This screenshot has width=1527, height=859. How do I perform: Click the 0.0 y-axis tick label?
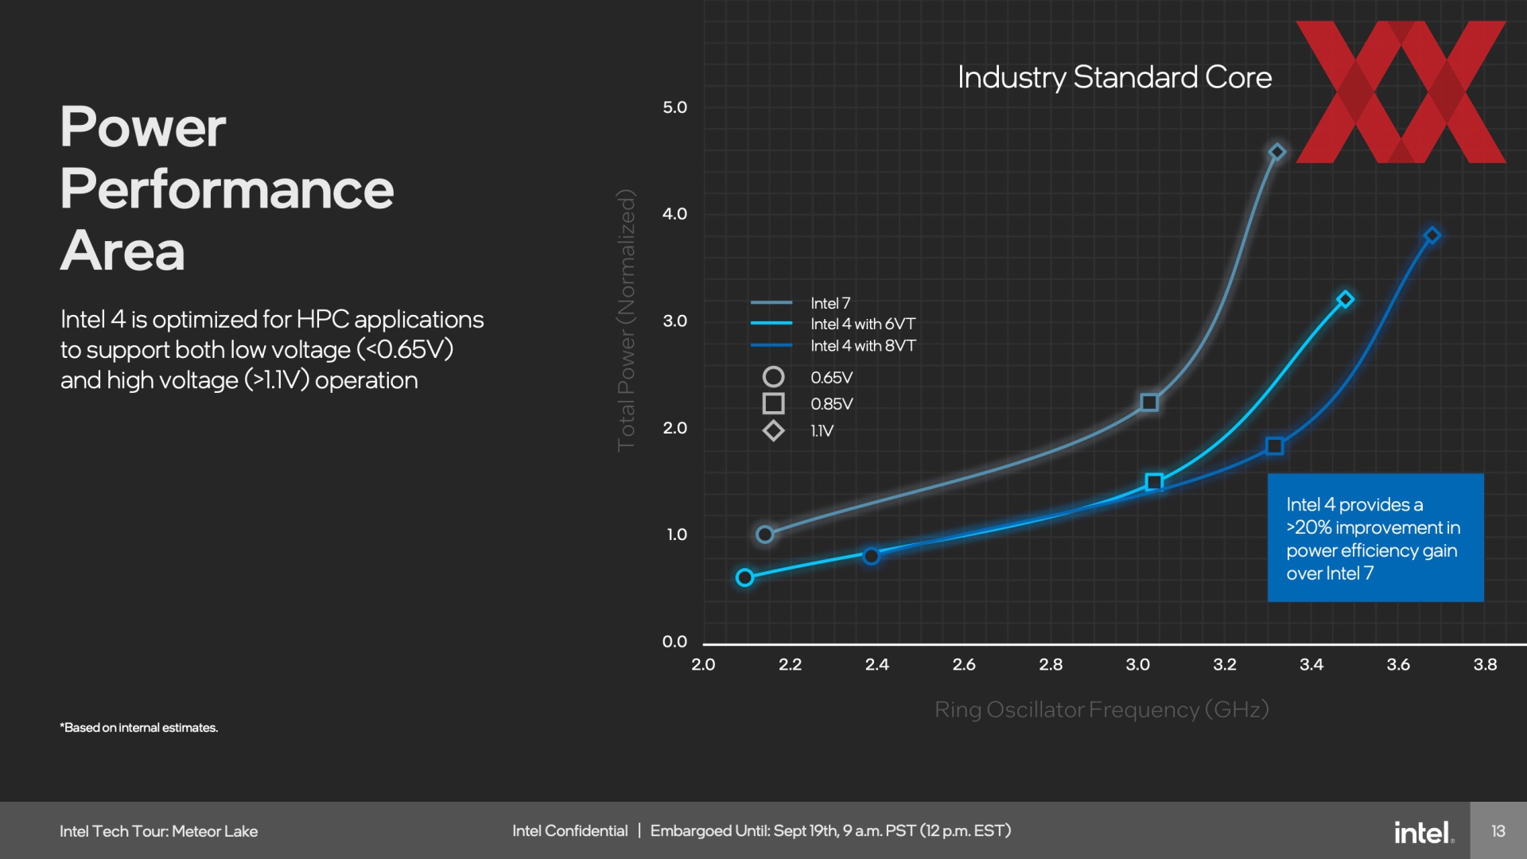pyautogui.click(x=674, y=642)
